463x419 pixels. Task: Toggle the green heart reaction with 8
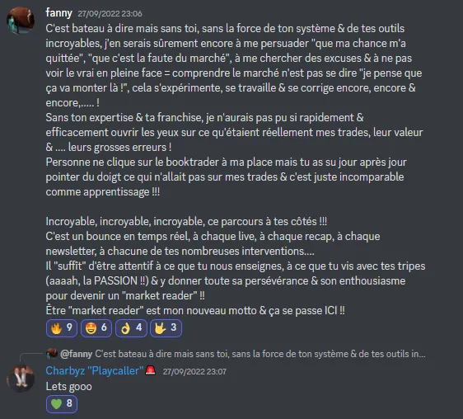click(x=62, y=403)
